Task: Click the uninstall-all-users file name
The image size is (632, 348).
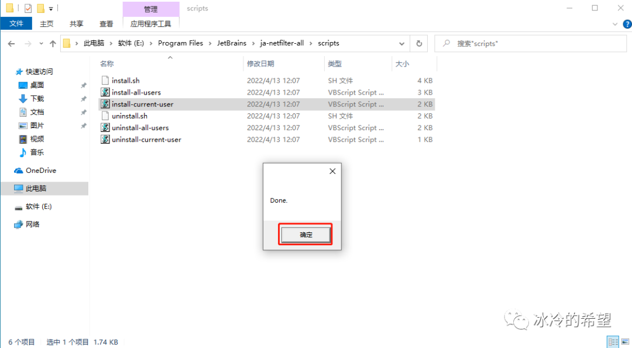Action: (x=140, y=127)
